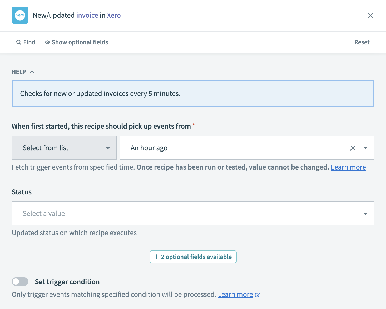Image resolution: width=386 pixels, height=309 pixels.
Task: Show the 2 optional fields available
Action: click(193, 257)
